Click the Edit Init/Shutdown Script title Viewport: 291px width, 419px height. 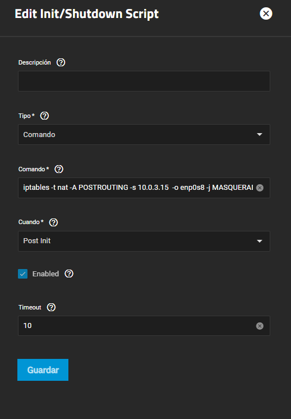coord(87,14)
